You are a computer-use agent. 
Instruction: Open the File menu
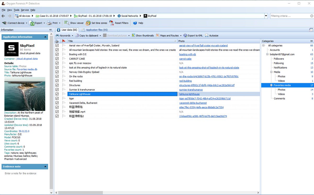point(3,10)
